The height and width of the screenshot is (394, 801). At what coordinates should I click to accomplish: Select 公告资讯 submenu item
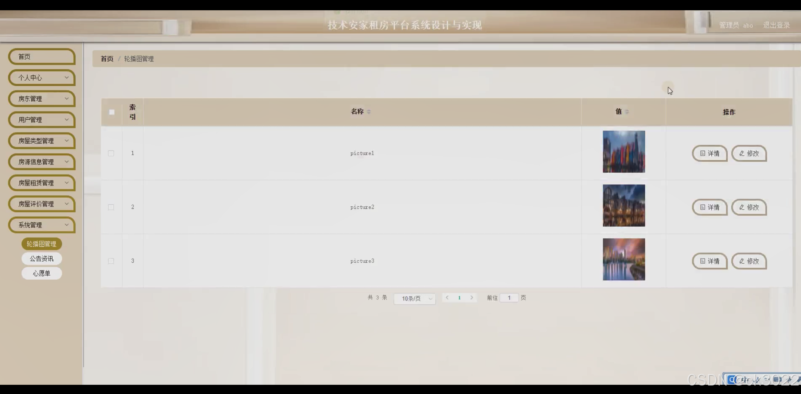pos(41,259)
